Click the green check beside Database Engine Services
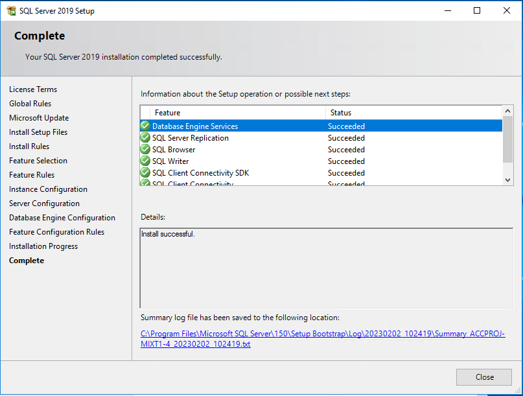The image size is (523, 396). (x=145, y=126)
